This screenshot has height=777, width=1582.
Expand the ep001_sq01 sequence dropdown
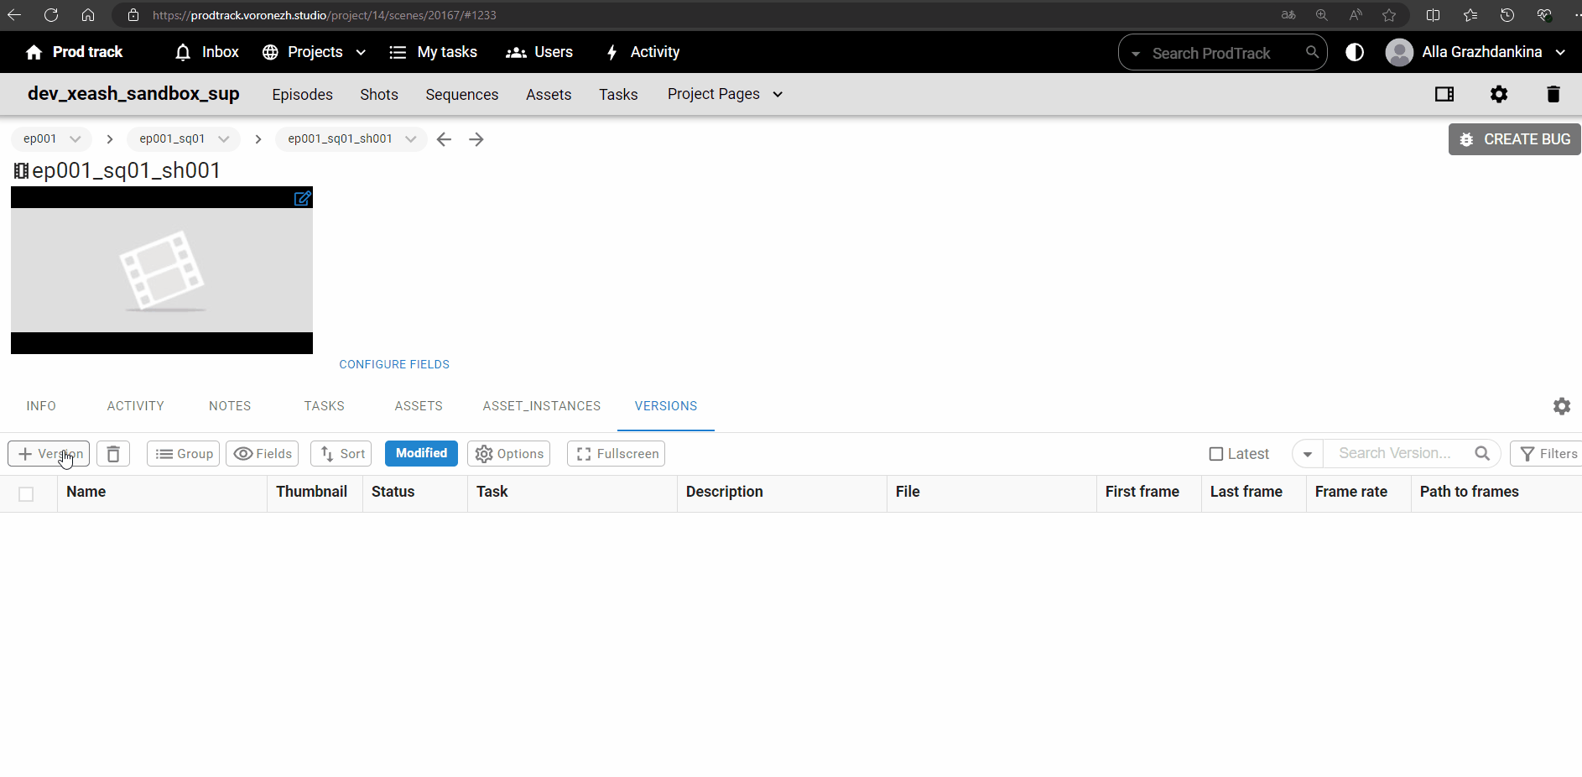pos(223,139)
